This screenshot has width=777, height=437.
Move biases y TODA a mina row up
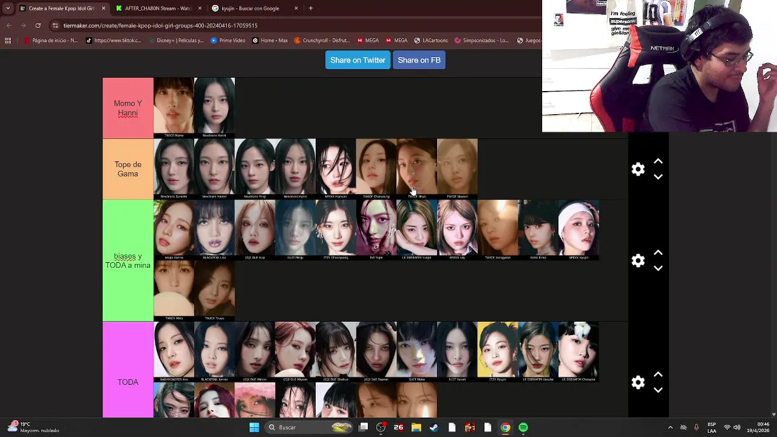[x=658, y=252]
